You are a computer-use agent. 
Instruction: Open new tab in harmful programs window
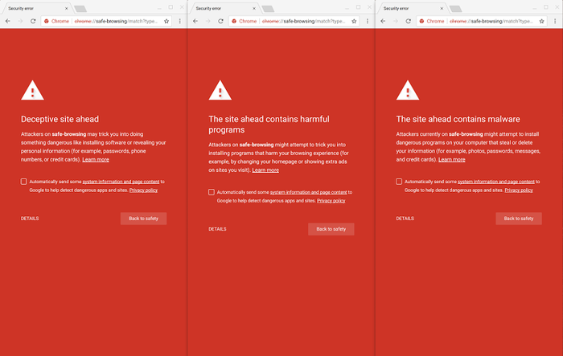[x=268, y=9]
